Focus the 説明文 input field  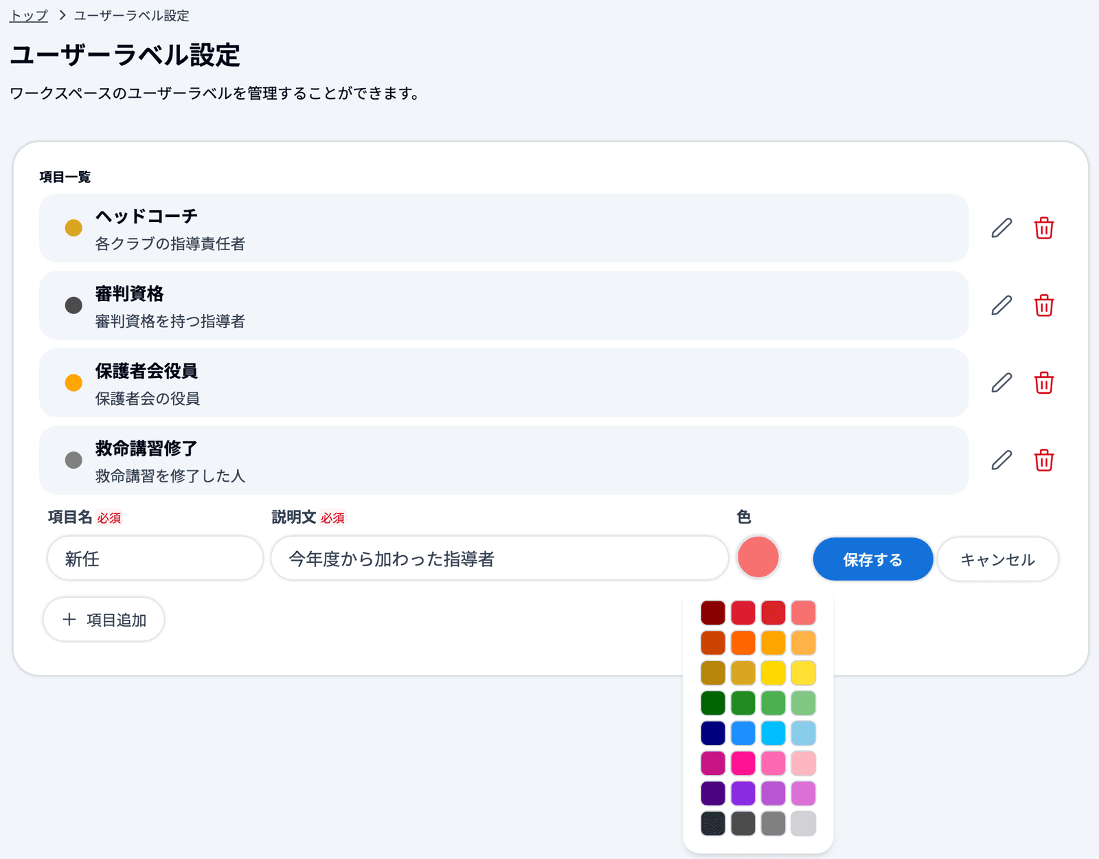(x=499, y=559)
